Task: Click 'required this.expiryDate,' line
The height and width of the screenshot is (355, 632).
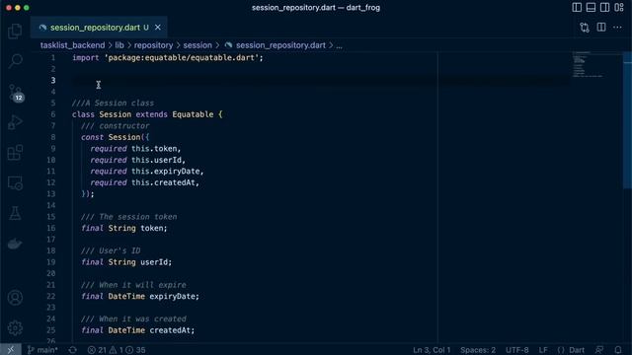Action: [x=147, y=171]
